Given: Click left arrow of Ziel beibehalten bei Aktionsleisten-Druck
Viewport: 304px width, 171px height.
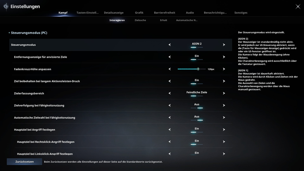Looking at the screenshot, I should click(x=170, y=81).
